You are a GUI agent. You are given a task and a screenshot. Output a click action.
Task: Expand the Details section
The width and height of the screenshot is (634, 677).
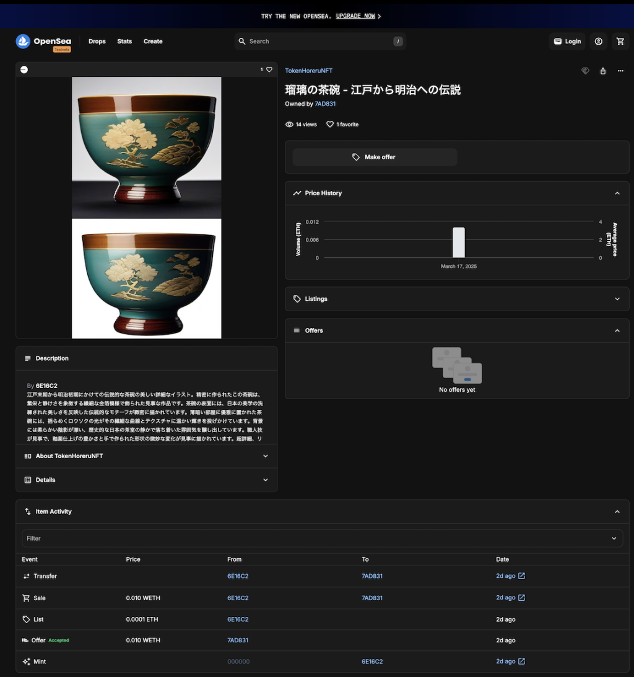click(147, 480)
